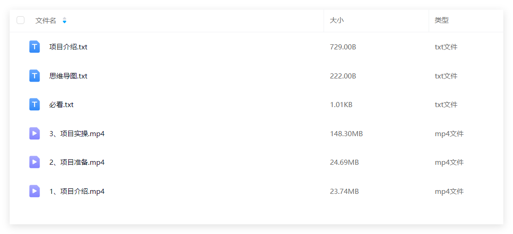Click the 思维导图.txt text file icon
This screenshot has height=234, width=513.
tap(35, 76)
